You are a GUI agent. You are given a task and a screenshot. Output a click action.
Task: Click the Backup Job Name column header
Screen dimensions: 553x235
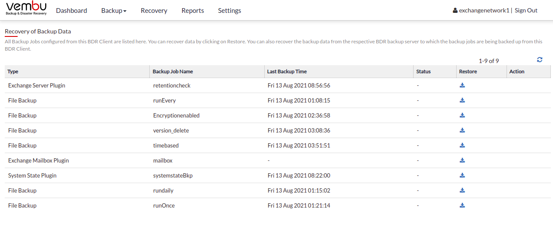point(173,72)
